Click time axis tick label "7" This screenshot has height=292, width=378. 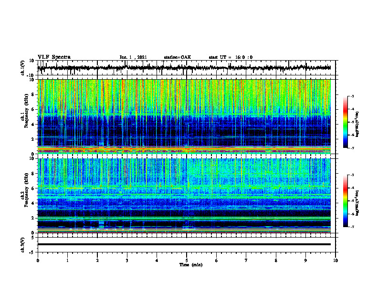point(246,261)
